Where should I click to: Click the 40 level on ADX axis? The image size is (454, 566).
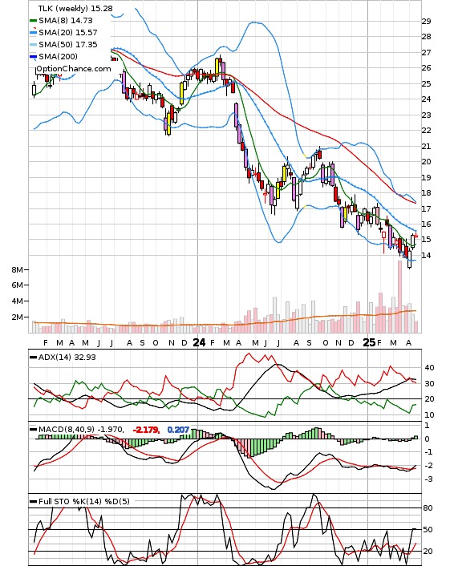click(429, 368)
